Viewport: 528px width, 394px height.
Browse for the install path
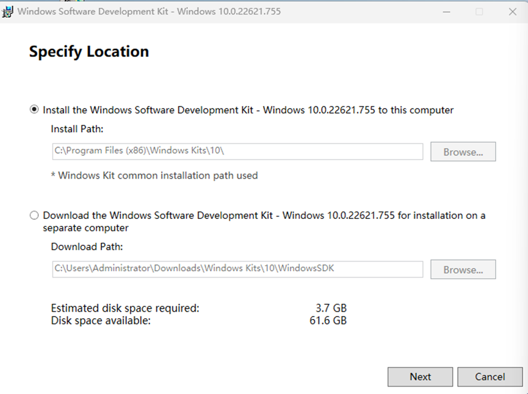click(x=463, y=152)
